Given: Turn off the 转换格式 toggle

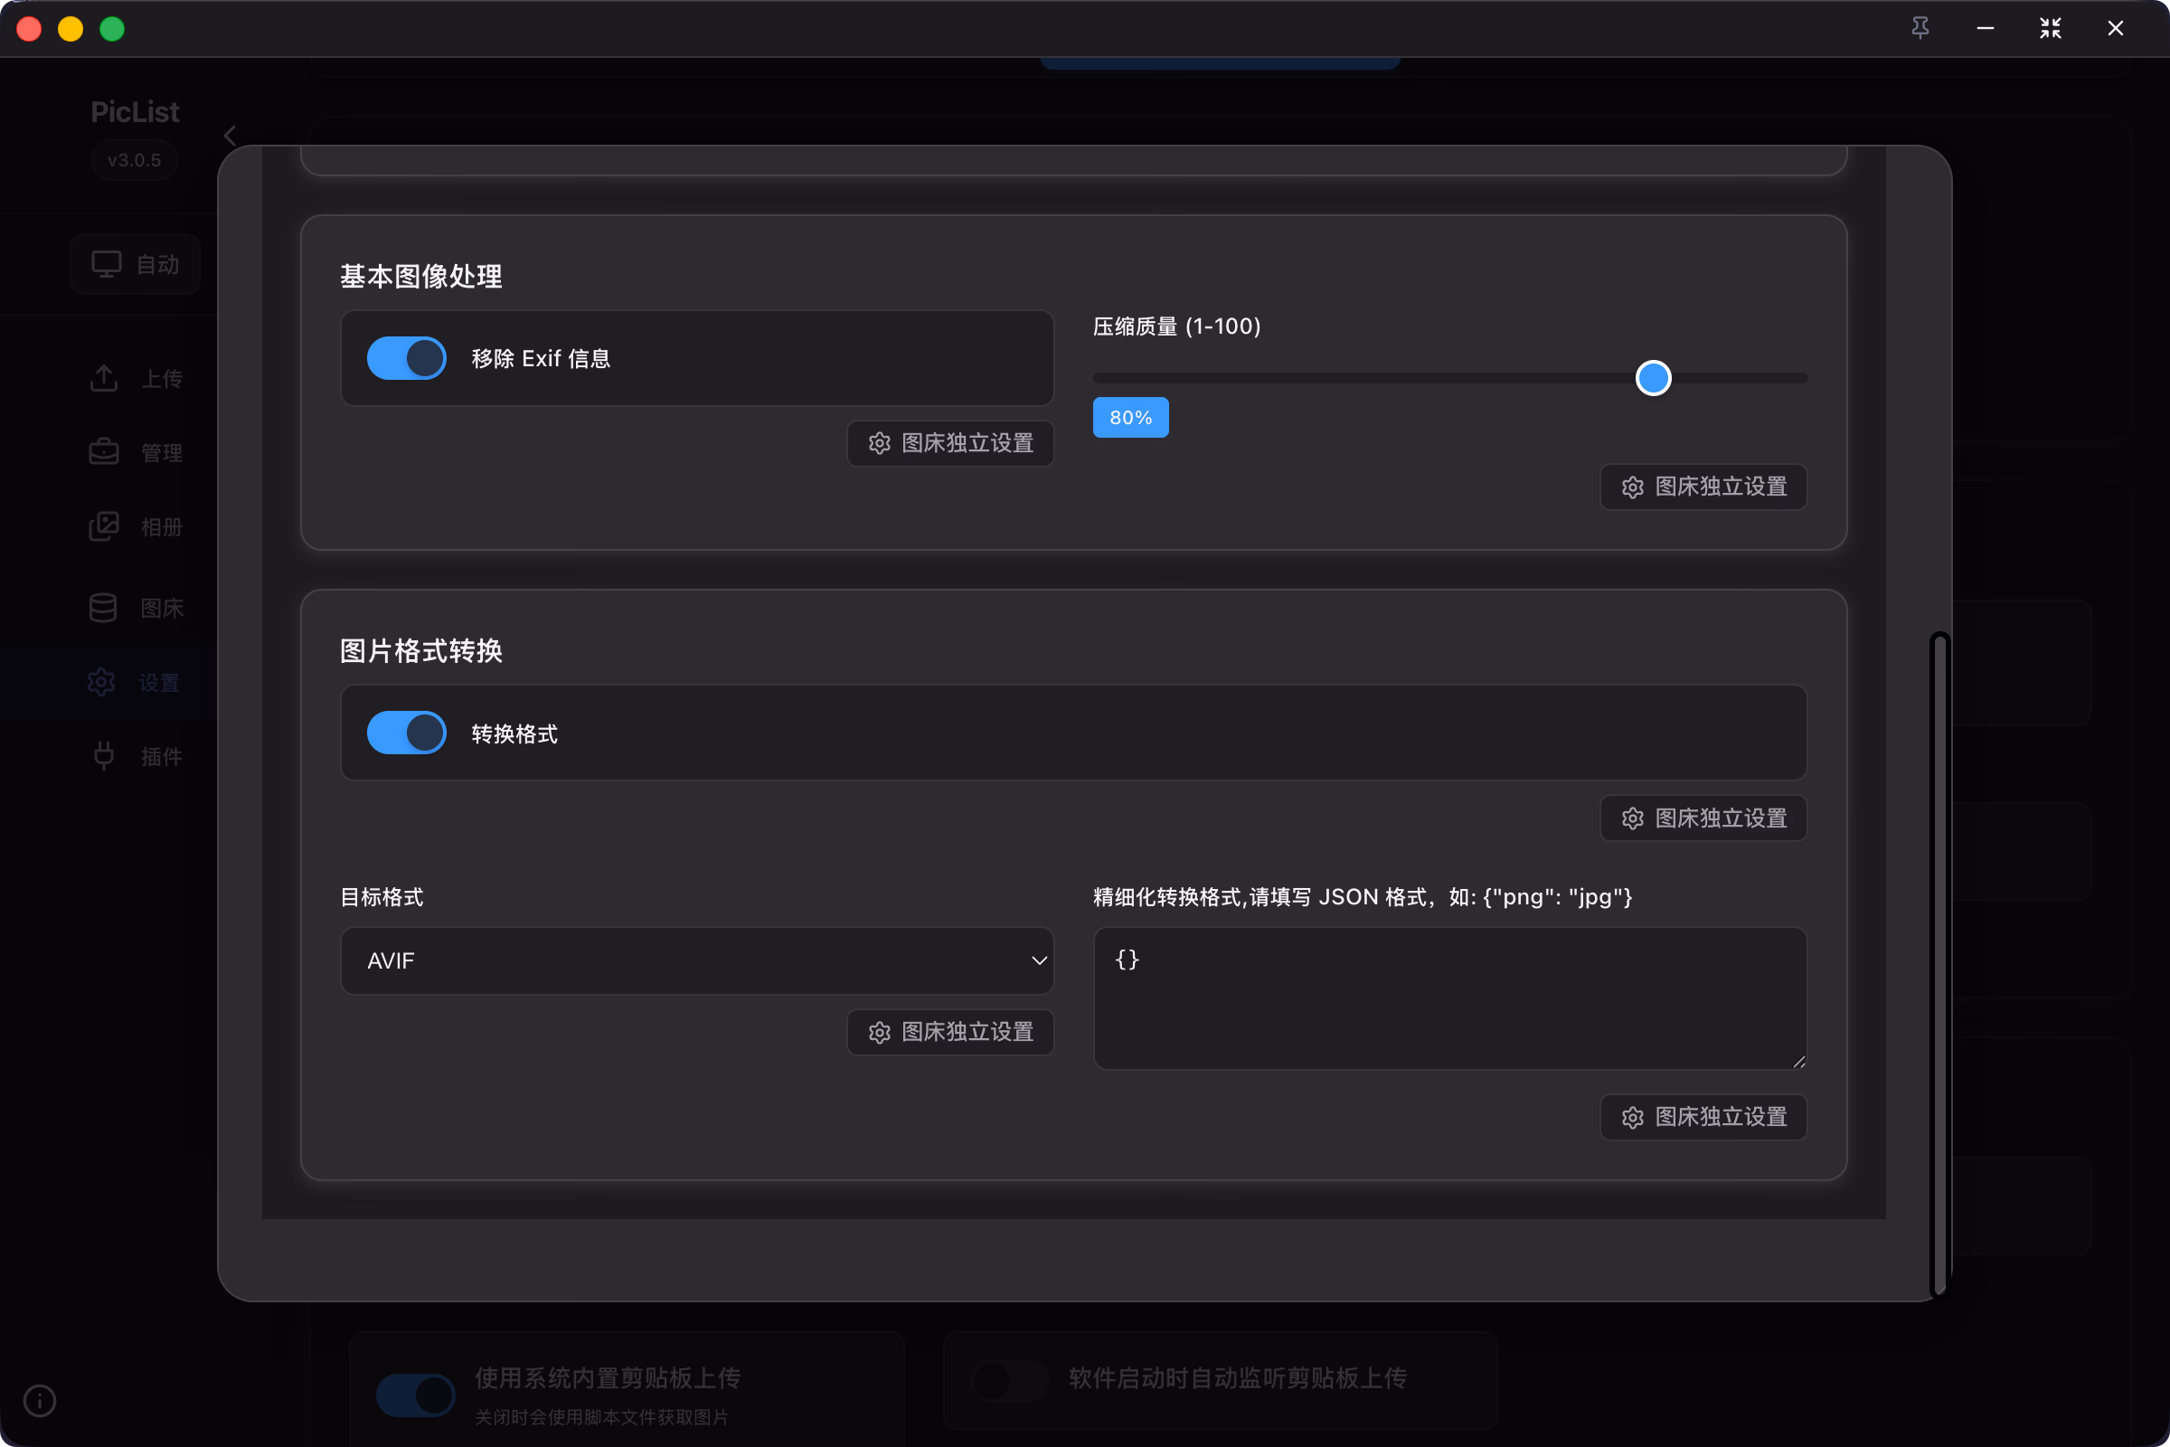Looking at the screenshot, I should coord(406,733).
